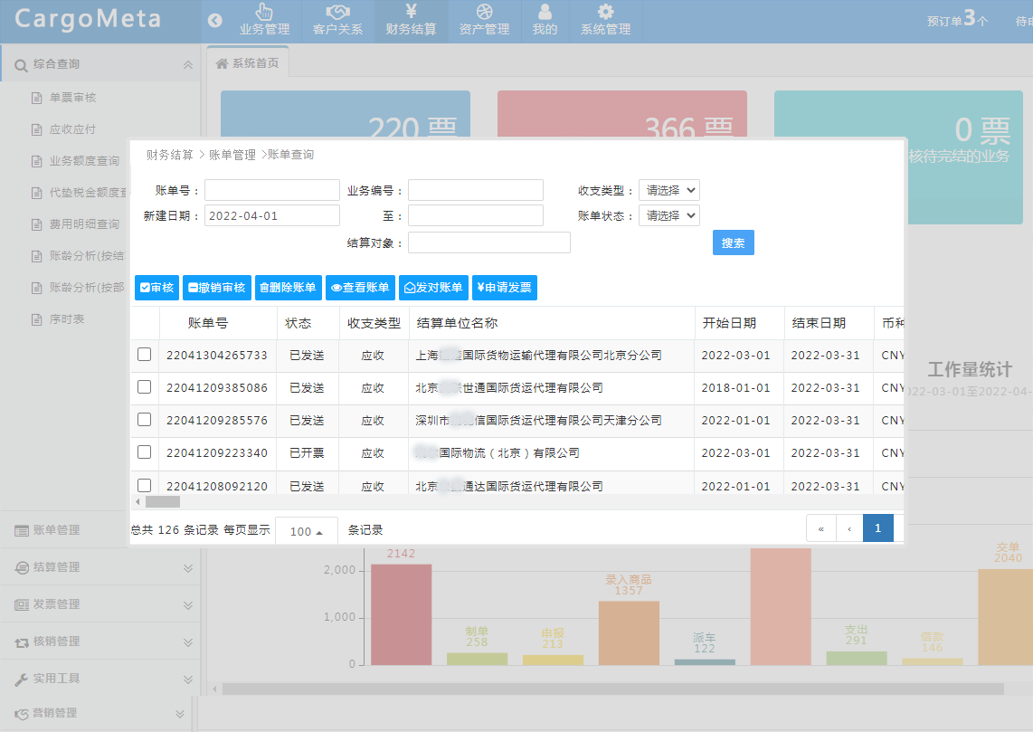The height and width of the screenshot is (732, 1033).
Task: Open the 收支类型 dropdown
Action: point(669,190)
